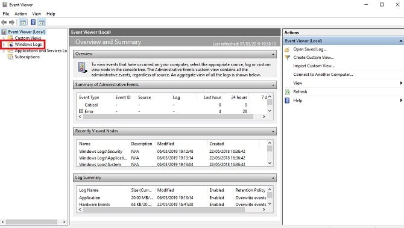Select Subscriptions in the tree

27,57
